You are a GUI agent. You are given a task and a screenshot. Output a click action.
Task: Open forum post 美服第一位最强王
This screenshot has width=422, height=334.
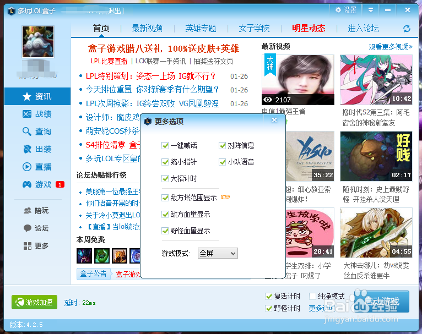[x=113, y=191]
